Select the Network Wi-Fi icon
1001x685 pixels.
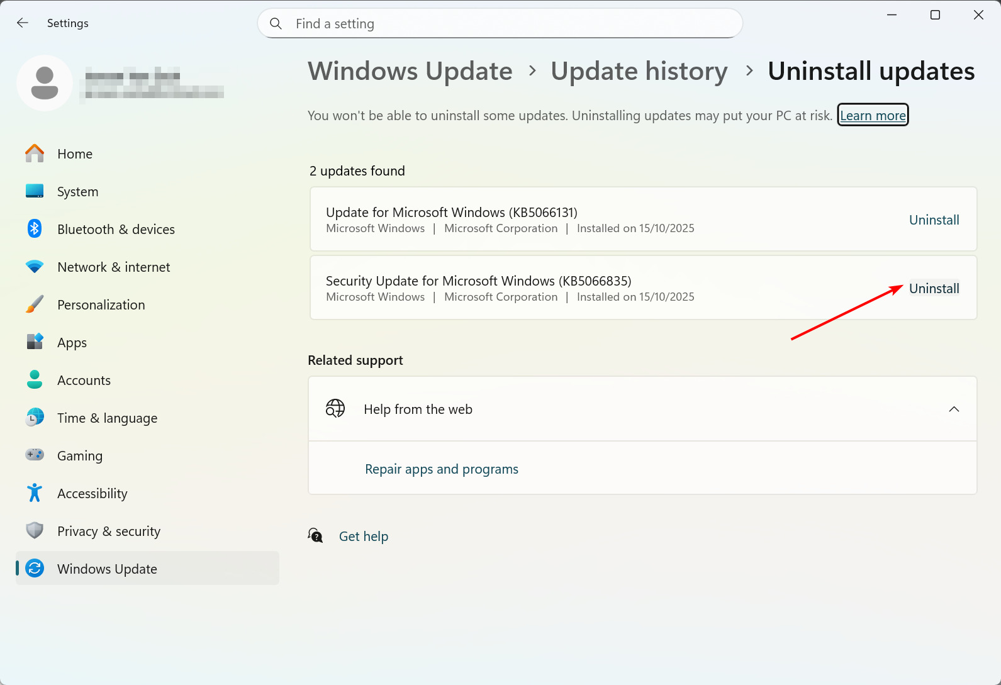[x=35, y=267]
